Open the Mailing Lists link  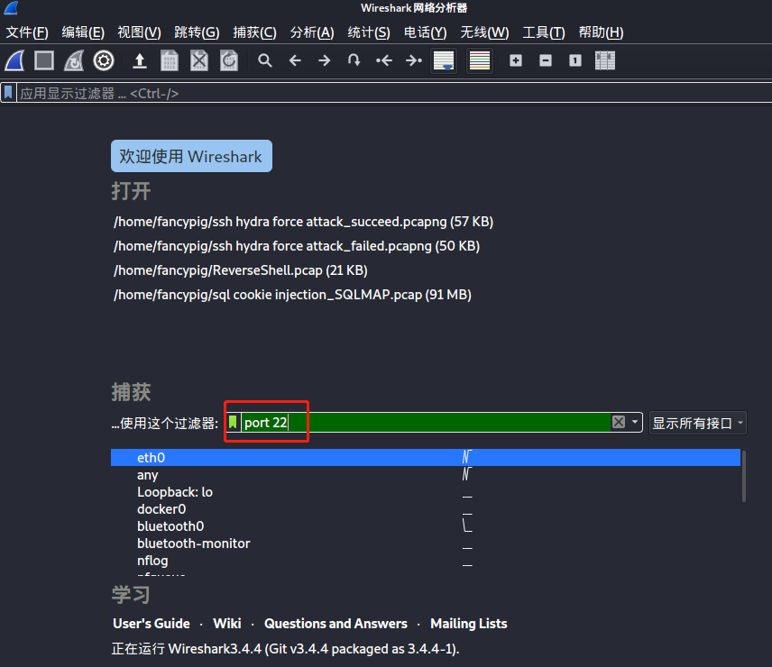pyautogui.click(x=469, y=624)
